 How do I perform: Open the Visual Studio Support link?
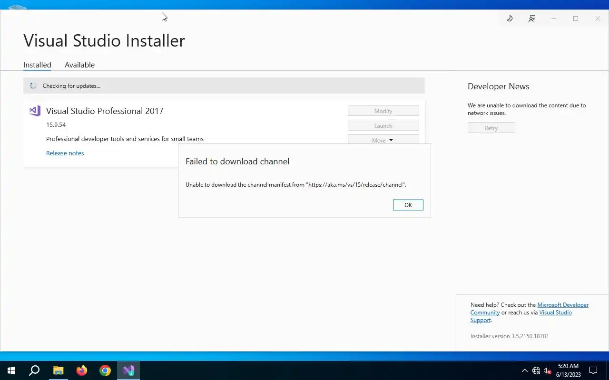(521, 316)
